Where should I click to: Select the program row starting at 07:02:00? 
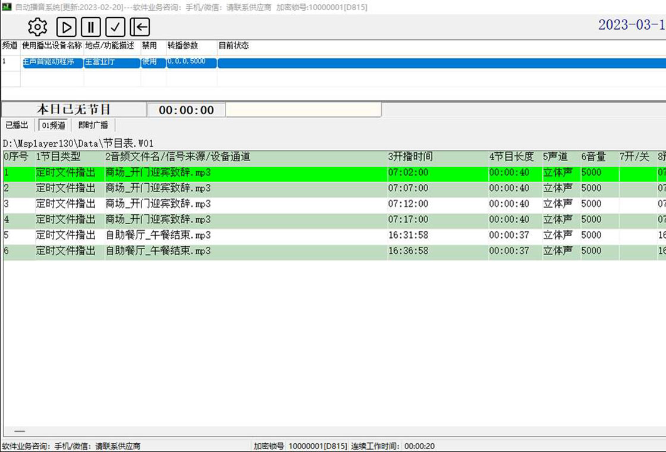335,173
